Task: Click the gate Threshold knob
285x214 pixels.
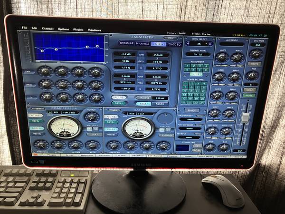Action: point(113,145)
